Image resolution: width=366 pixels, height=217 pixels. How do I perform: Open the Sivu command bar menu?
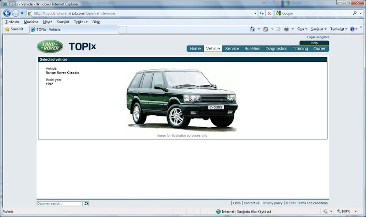[x=302, y=29]
